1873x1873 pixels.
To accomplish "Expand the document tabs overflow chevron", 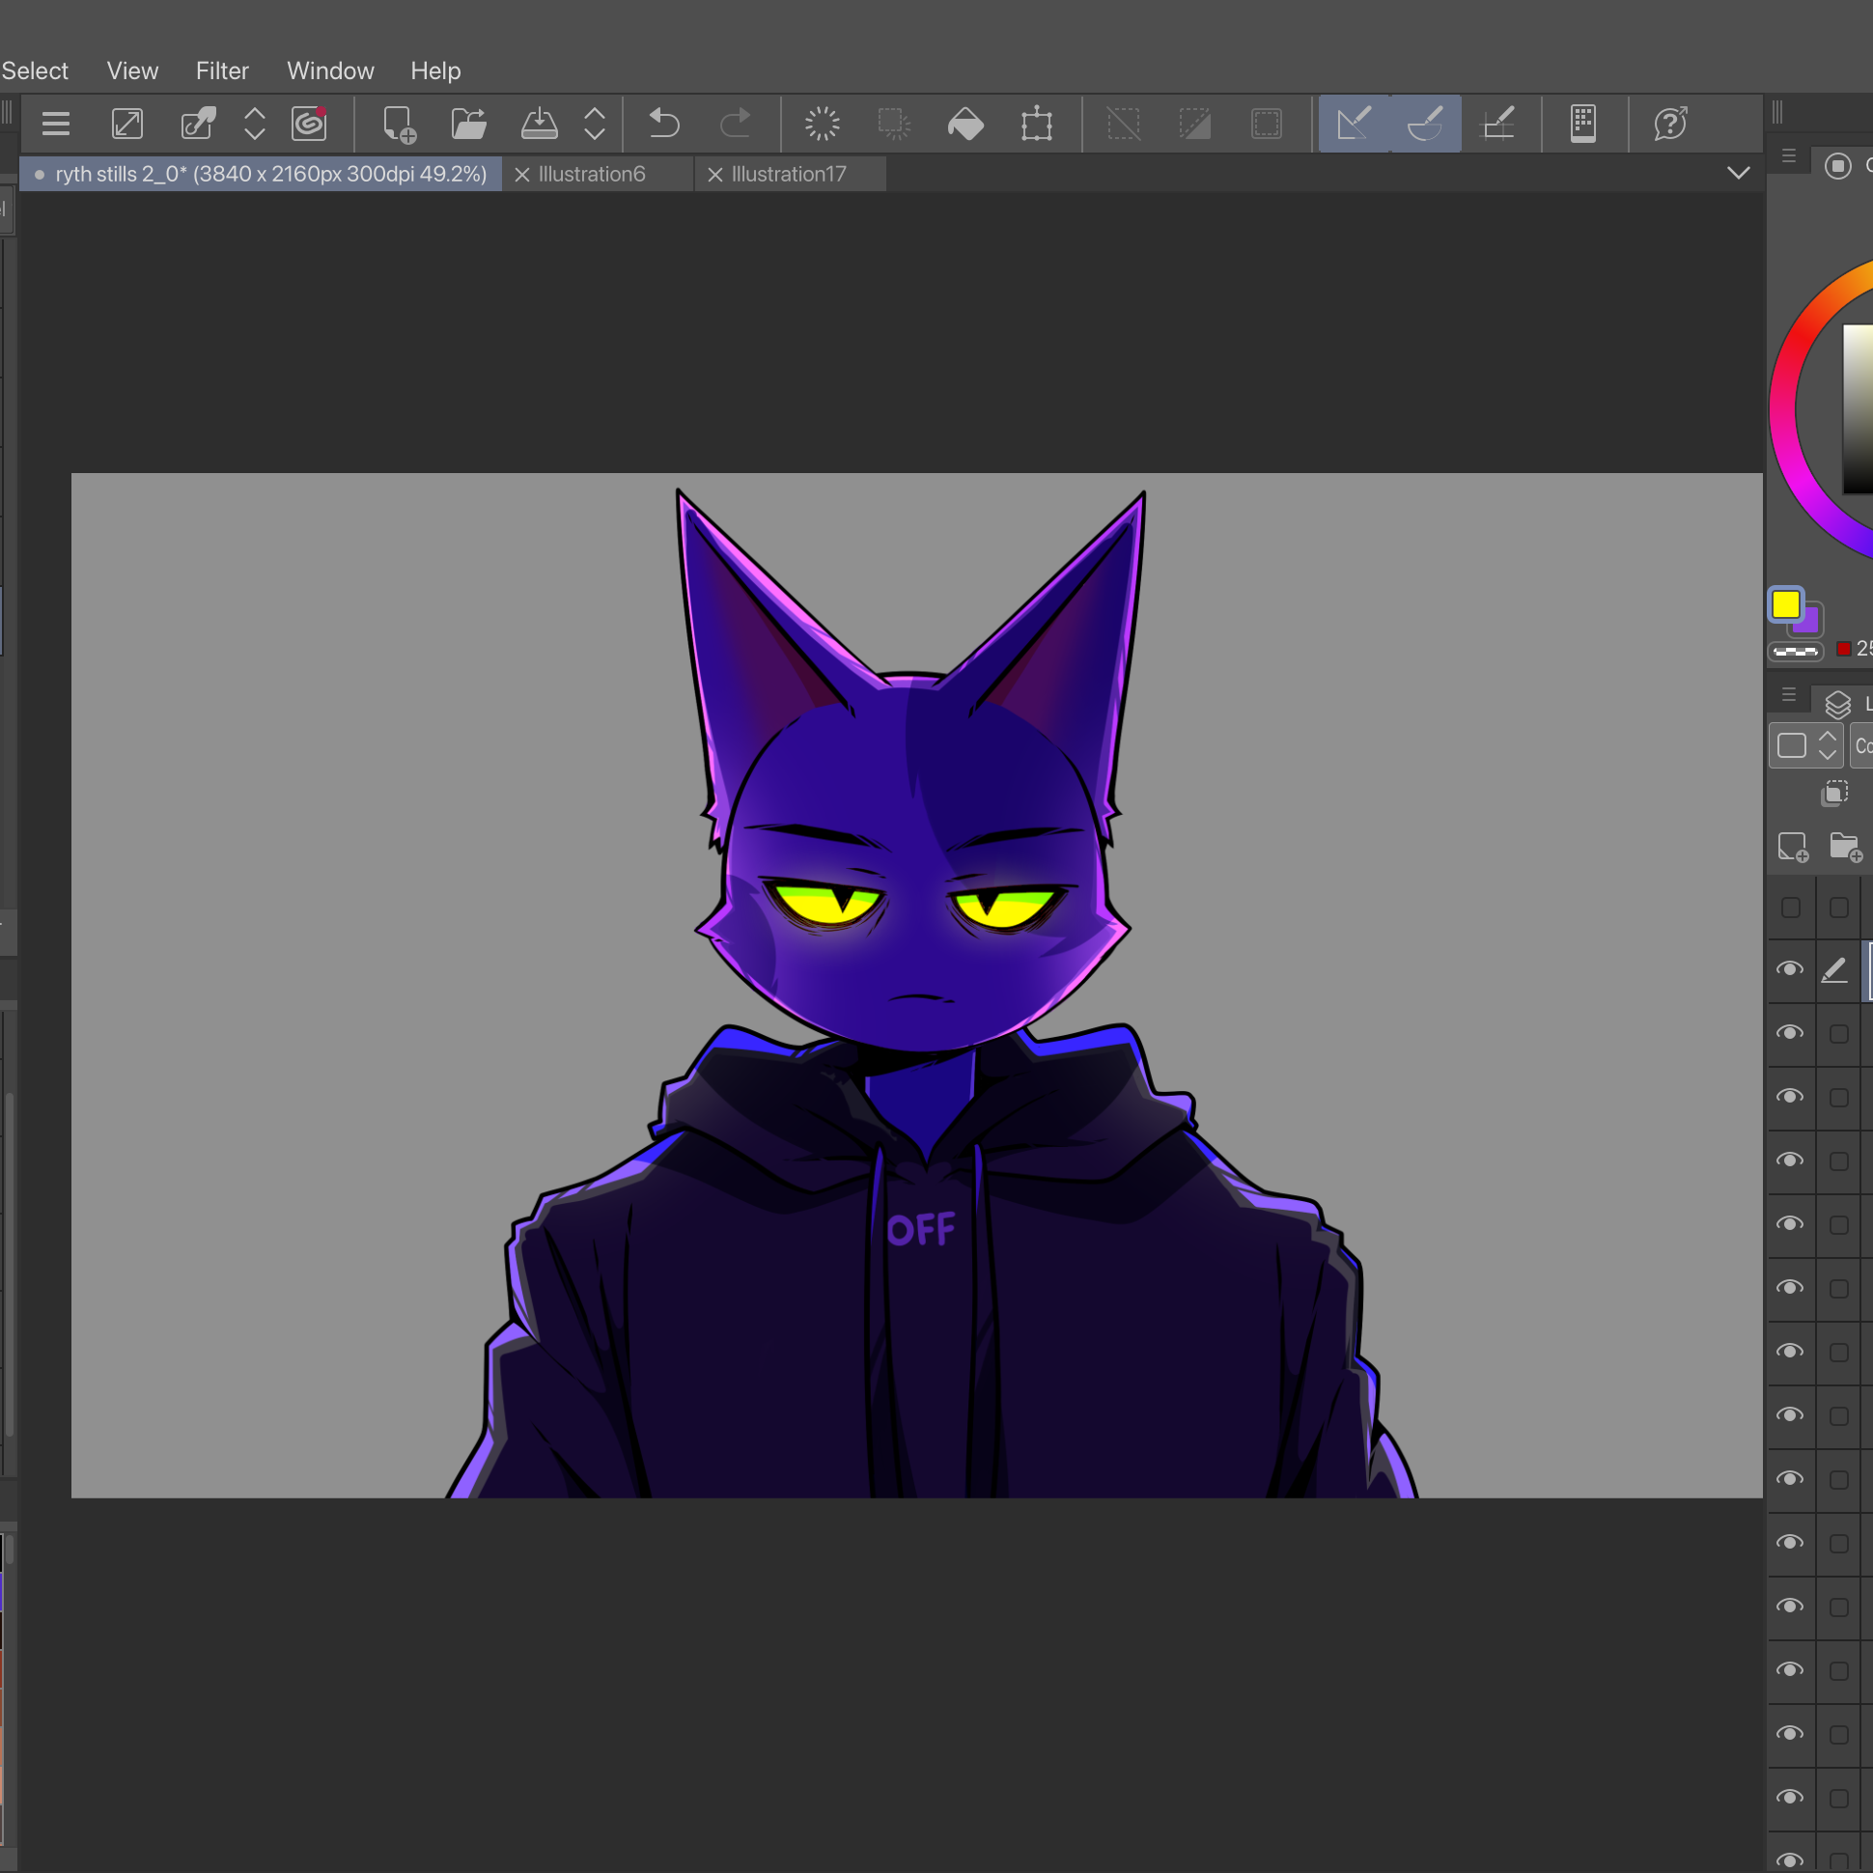I will click(1738, 174).
